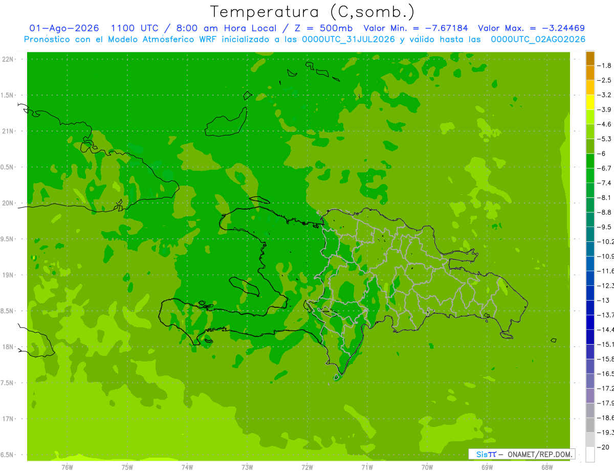Click the teal swatch between -9.5 and -10.2
Screen dimensions: 614x474
[x=590, y=234]
